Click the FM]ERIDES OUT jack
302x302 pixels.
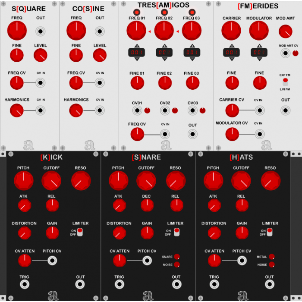click(x=286, y=110)
